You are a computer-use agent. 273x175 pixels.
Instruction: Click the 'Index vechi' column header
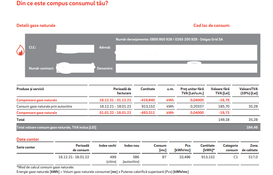point(107,146)
